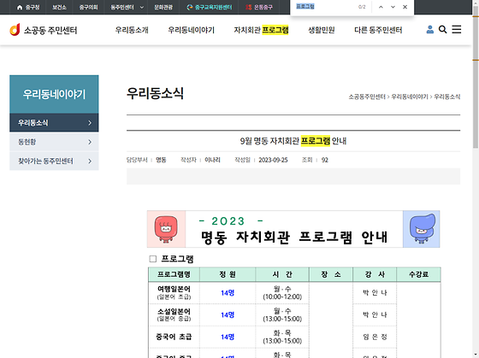Screen dimensions: 479x358
Task: Click the 수강료 table column header
Action: [x=418, y=274]
